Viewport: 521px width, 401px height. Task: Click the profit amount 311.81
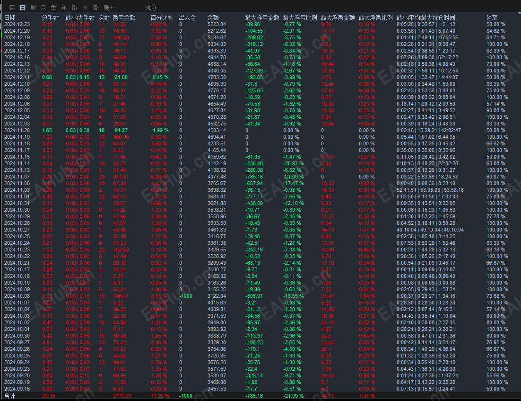coord(121,177)
